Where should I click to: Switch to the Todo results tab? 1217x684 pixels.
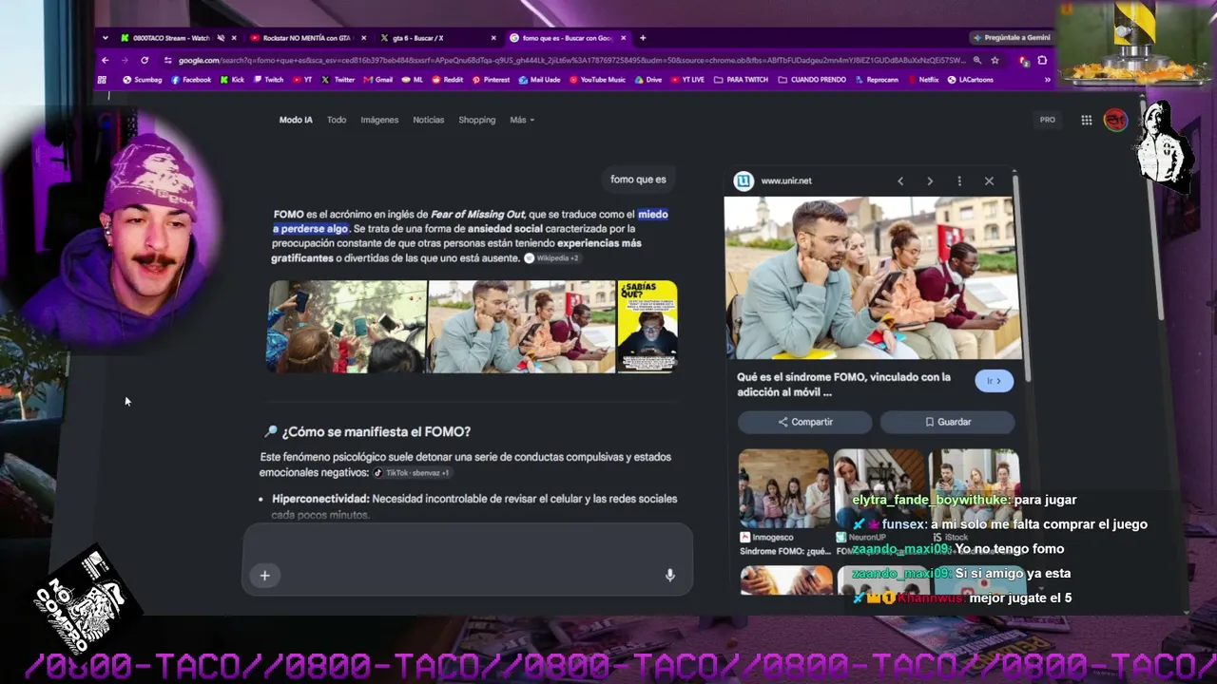[x=337, y=120]
